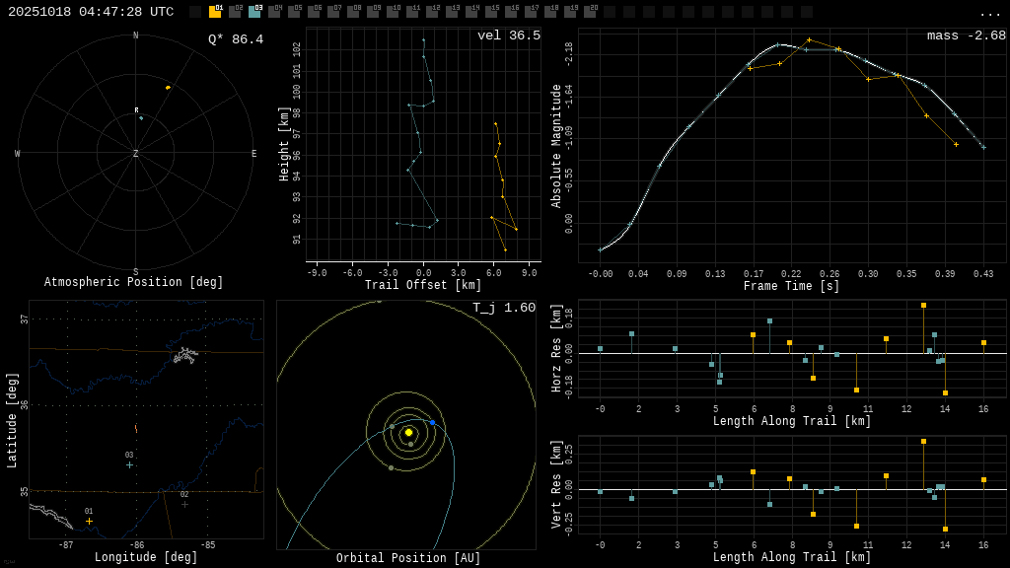This screenshot has width=1010, height=568.
Task: Click the yellow Sun in orbital plot
Action: (x=408, y=432)
